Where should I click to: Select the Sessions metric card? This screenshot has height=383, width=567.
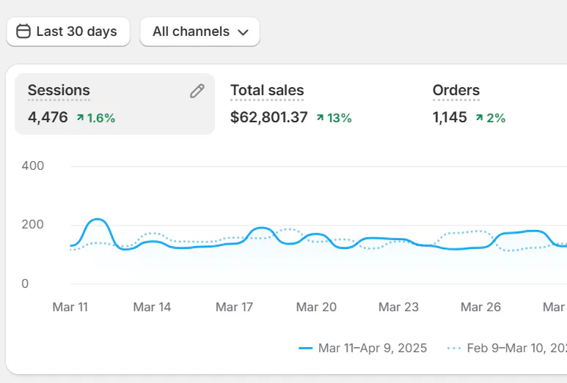point(114,104)
